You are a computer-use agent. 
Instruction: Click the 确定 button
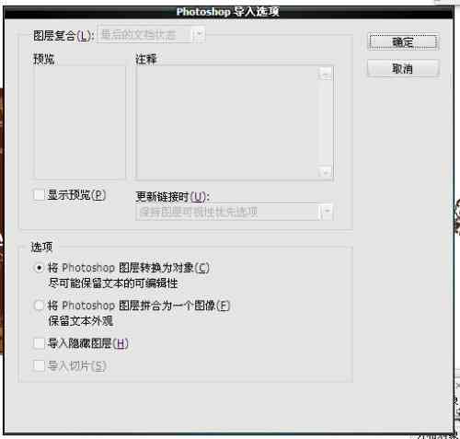click(x=403, y=41)
